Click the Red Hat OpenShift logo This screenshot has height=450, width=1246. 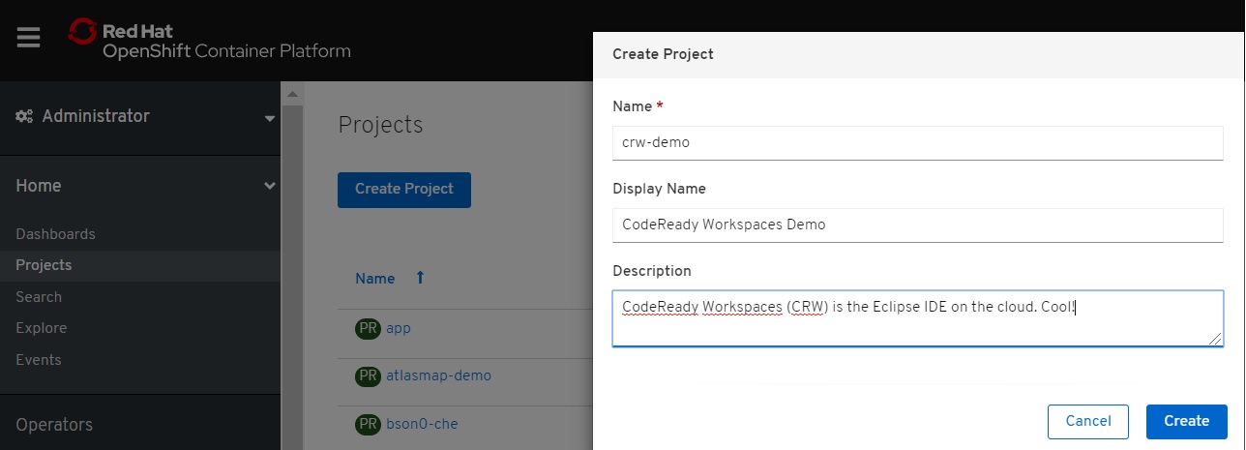point(210,41)
